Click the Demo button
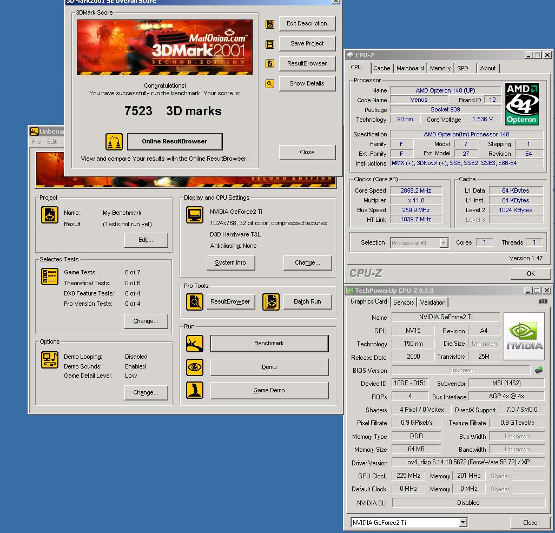This screenshot has width=555, height=533. [269, 367]
